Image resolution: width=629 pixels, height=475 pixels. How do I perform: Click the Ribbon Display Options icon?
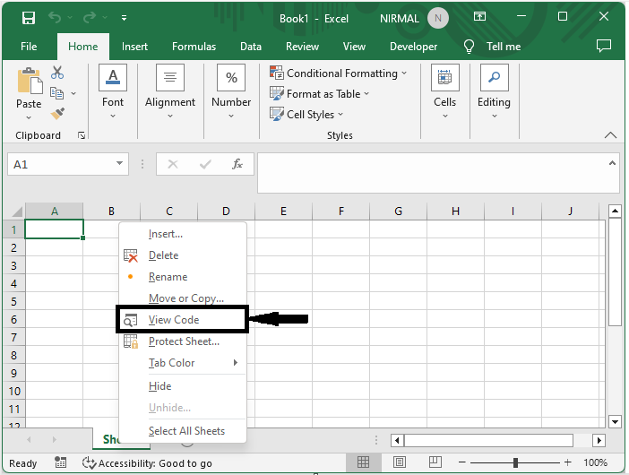[479, 16]
